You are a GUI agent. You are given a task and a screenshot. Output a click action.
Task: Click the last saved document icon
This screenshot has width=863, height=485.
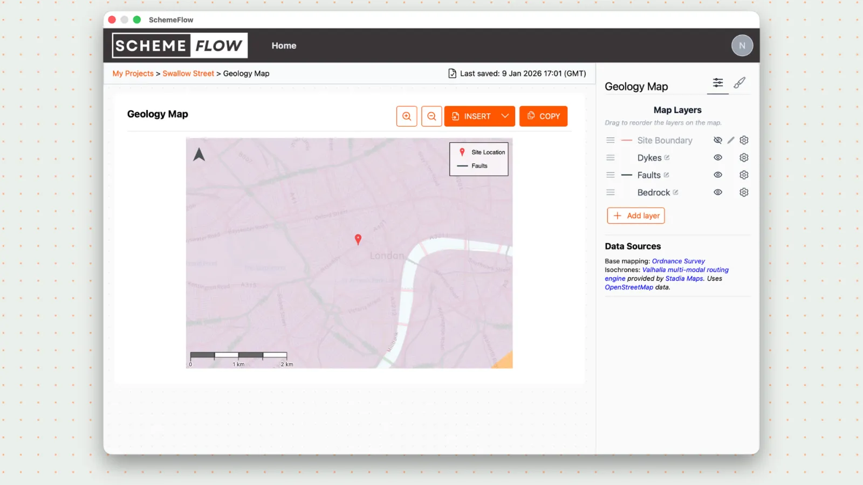[x=452, y=73]
